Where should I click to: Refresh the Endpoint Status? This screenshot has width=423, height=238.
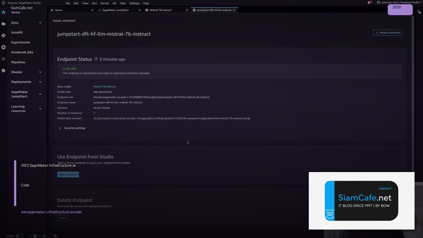click(96, 59)
